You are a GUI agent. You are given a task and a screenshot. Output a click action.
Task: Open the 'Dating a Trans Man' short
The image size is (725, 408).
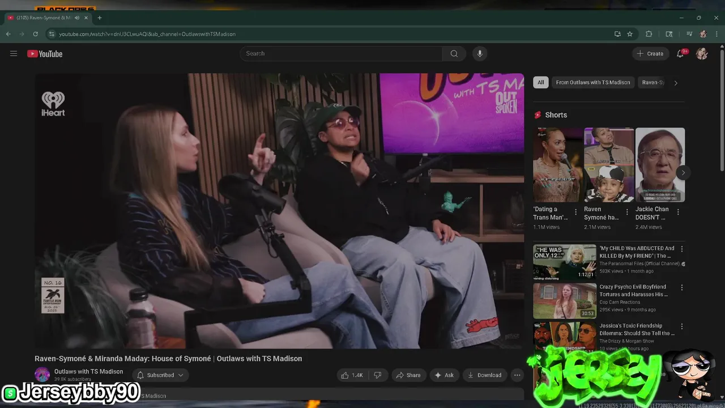[558, 165]
